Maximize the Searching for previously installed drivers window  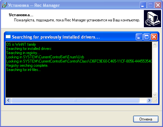[146, 37]
